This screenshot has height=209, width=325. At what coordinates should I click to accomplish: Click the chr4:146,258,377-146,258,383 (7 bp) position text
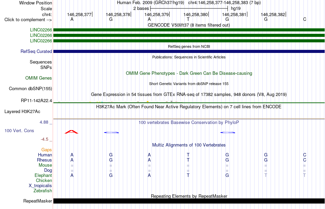click(224, 3)
